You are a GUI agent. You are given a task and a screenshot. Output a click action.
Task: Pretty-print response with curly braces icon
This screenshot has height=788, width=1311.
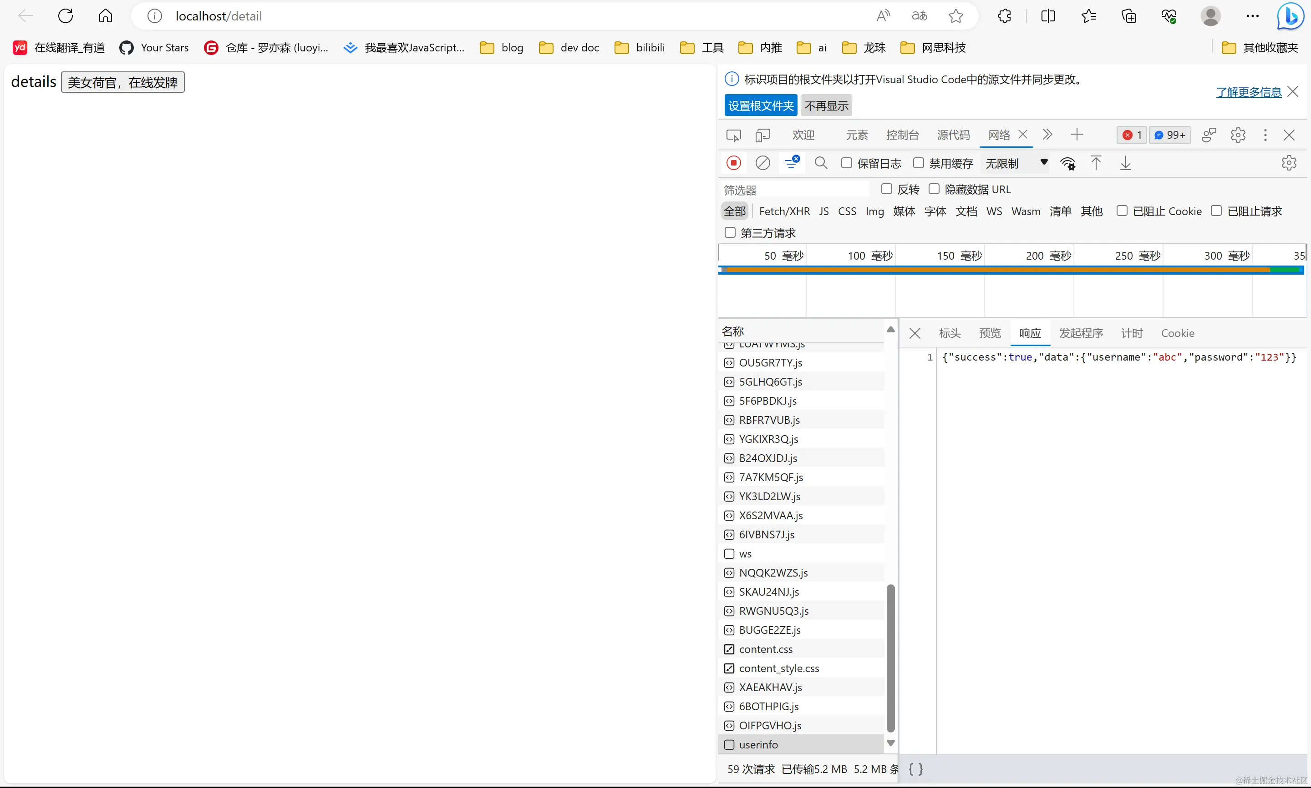tap(915, 768)
